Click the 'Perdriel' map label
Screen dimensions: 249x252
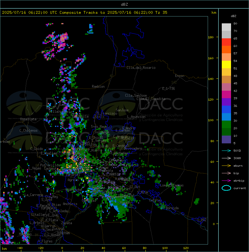[x=73, y=175]
